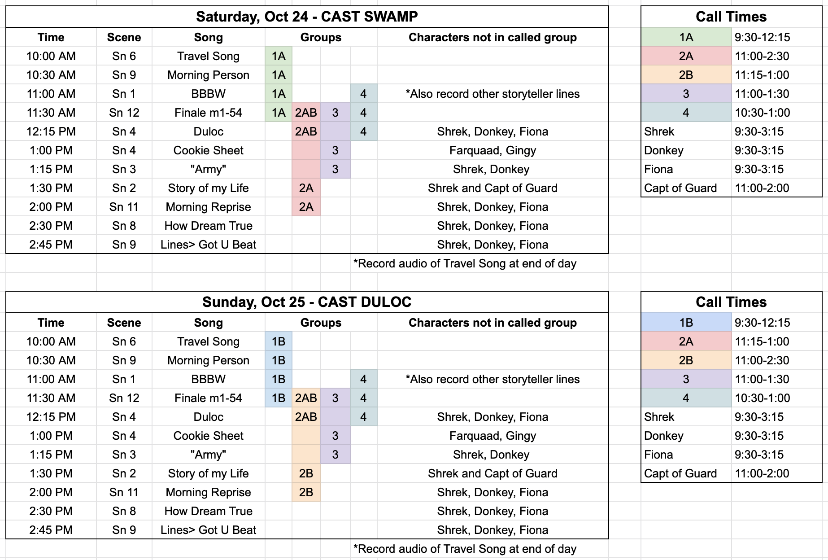Click Sunday's 'Lines> Got U Beat' cell

click(x=208, y=530)
